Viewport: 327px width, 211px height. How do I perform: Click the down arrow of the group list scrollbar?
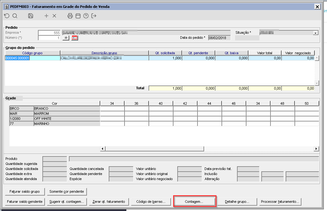click(x=317, y=83)
